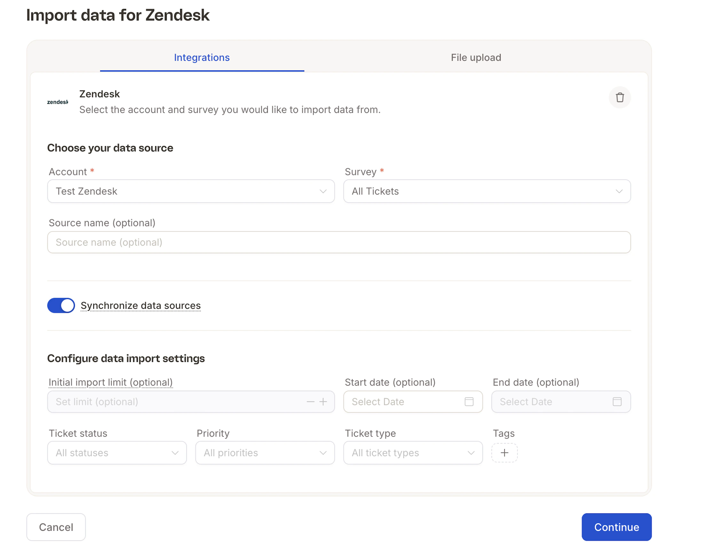Image resolution: width=709 pixels, height=552 pixels.
Task: Click the Zendesk logo
Action: click(x=58, y=102)
